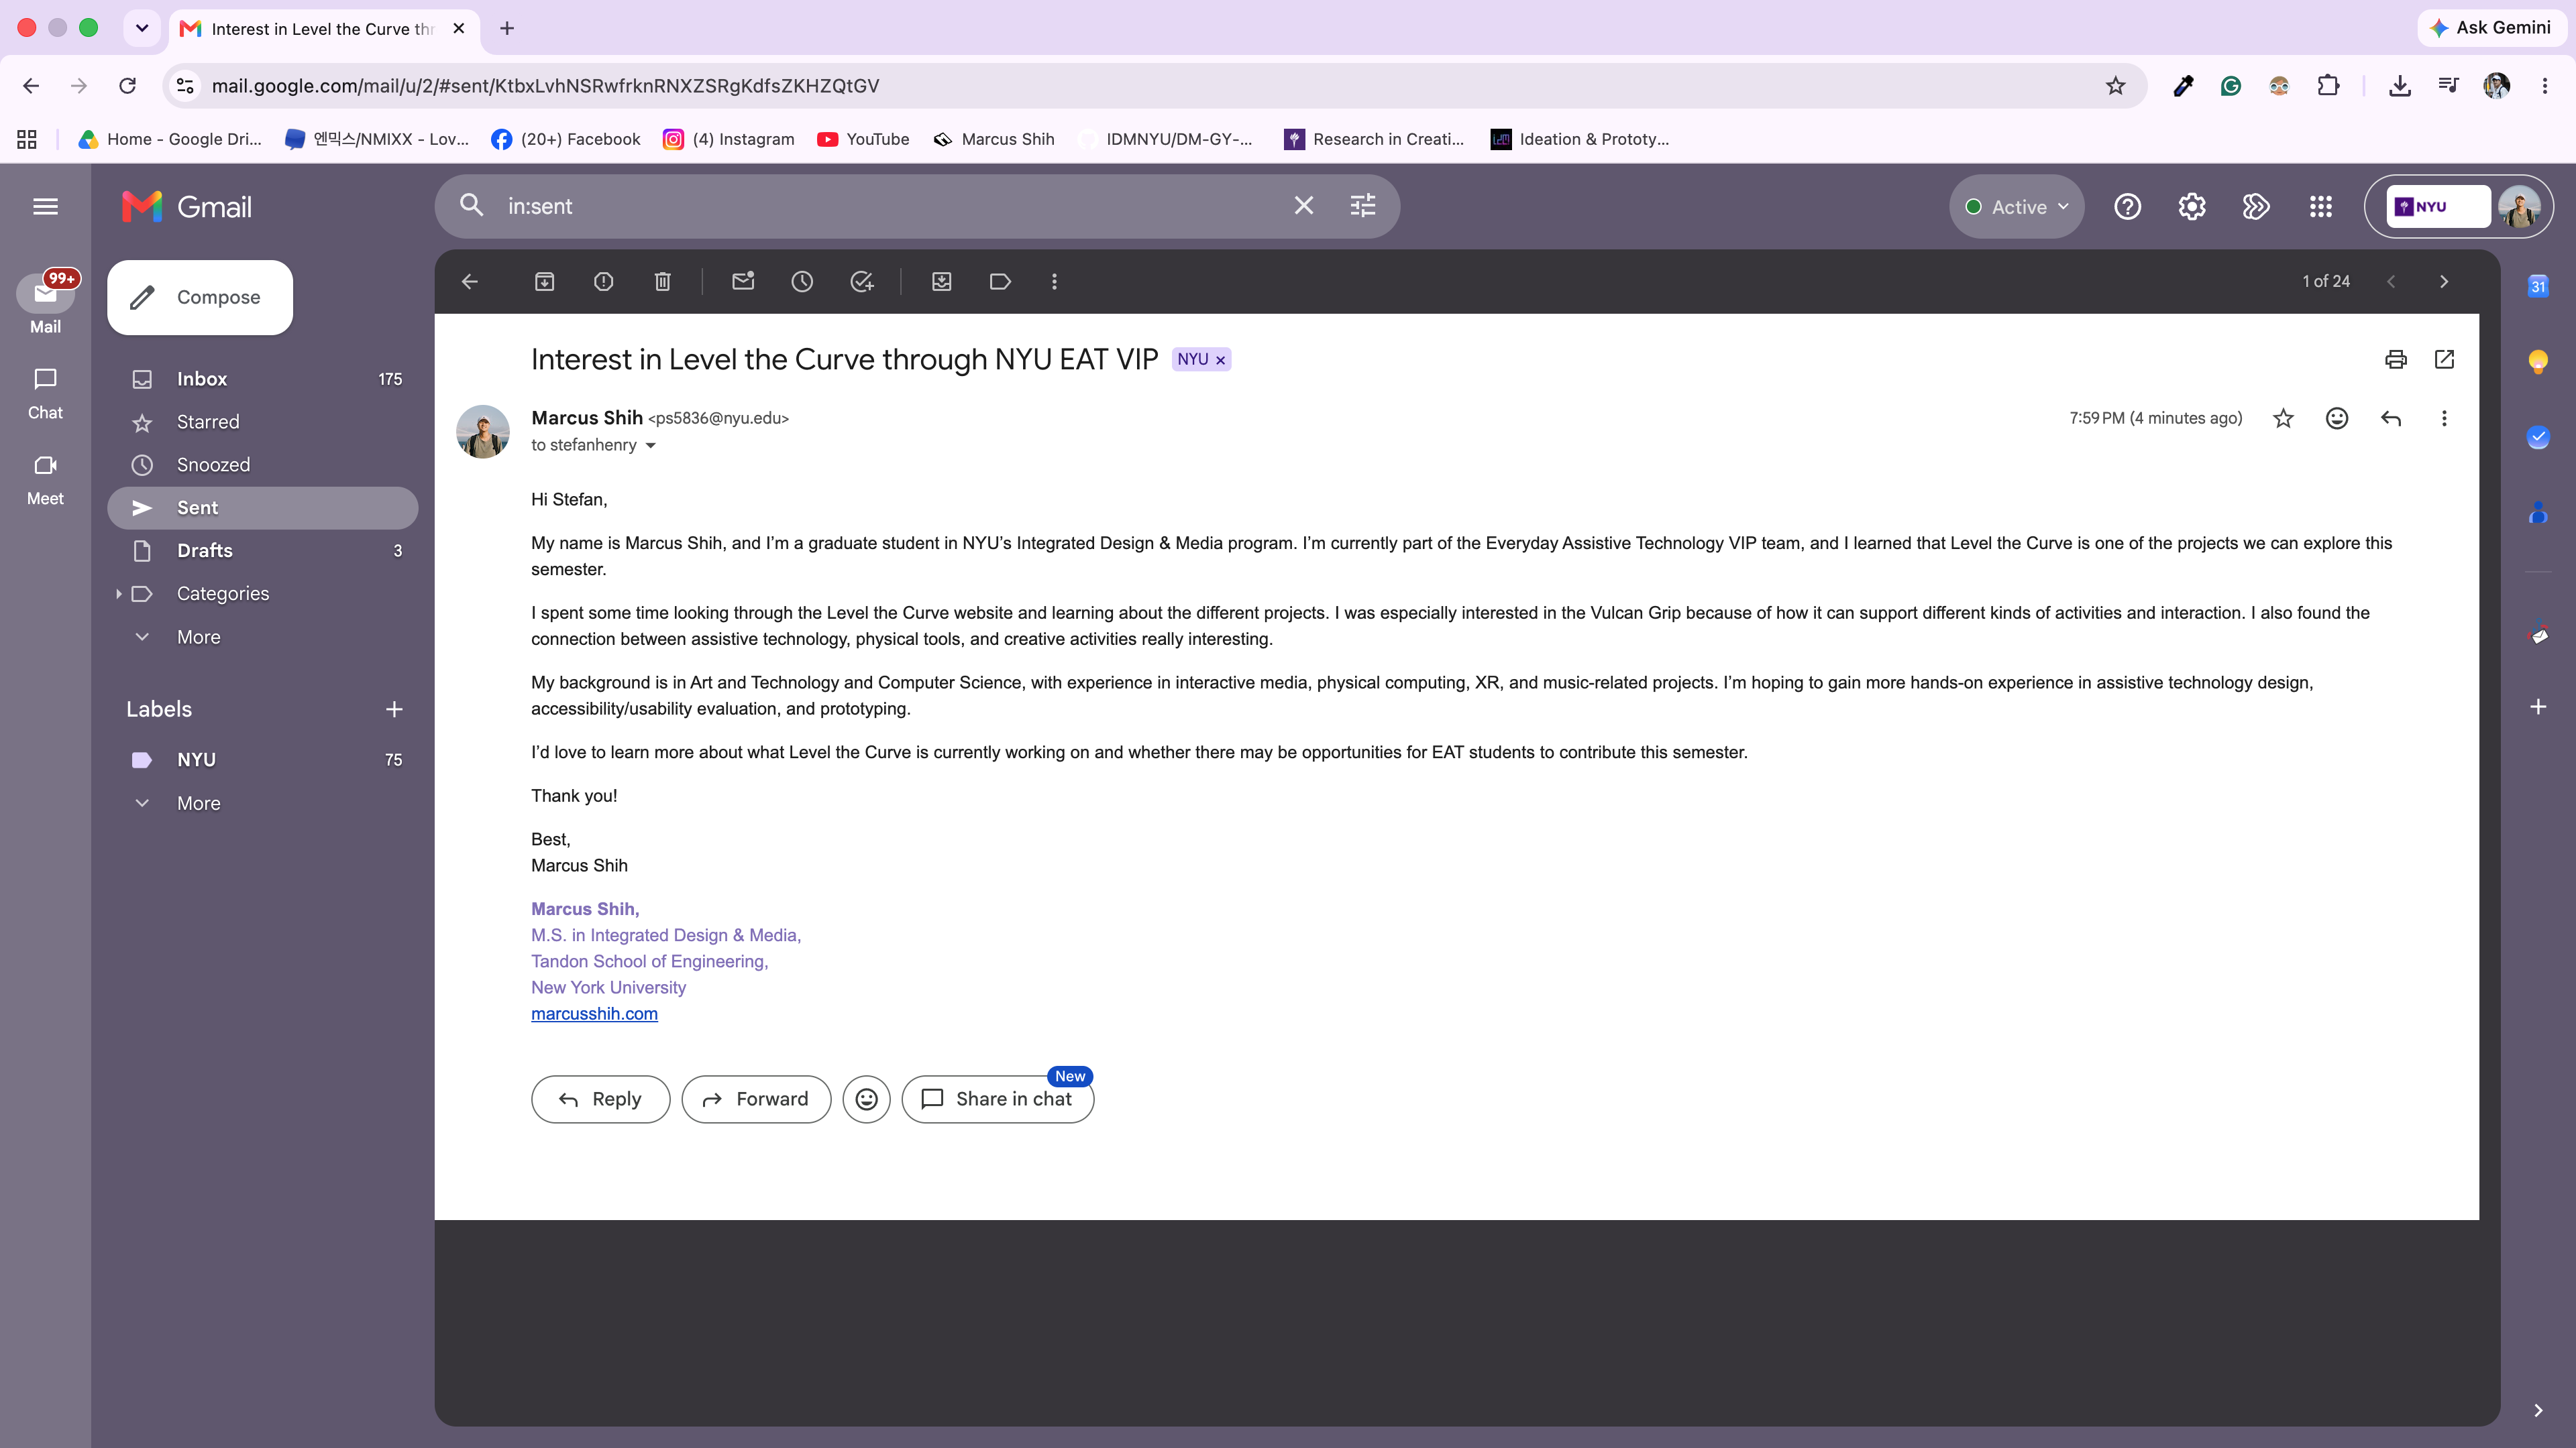Show search options filter icon
Image resolution: width=2576 pixels, height=1448 pixels.
click(x=1363, y=206)
